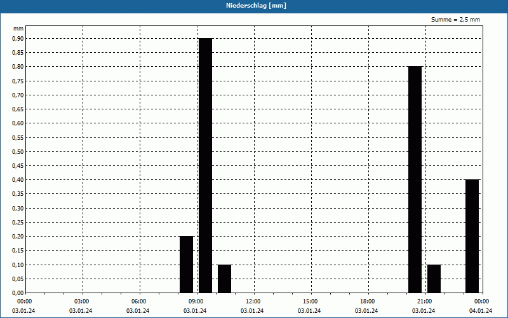The width and height of the screenshot is (508, 318).
Task: Select the 0,55 y-axis label
Action: (18, 137)
